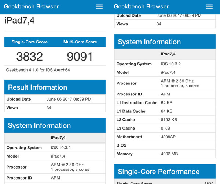This screenshot has width=220, height=184.
Task: Select the L2 Cache 8192 KB row
Action: coord(165,120)
